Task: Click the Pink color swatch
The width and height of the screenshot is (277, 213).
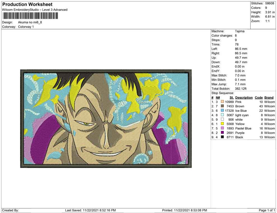Action: coord(222,102)
